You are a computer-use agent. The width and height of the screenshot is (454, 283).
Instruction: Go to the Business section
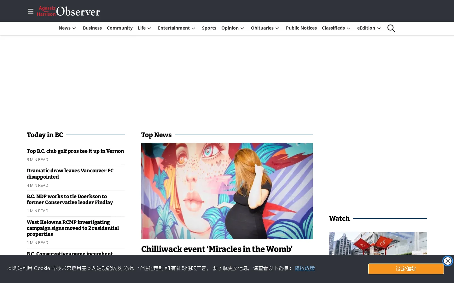point(92,28)
